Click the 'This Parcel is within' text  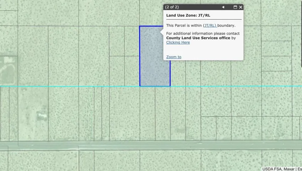coord(184,26)
